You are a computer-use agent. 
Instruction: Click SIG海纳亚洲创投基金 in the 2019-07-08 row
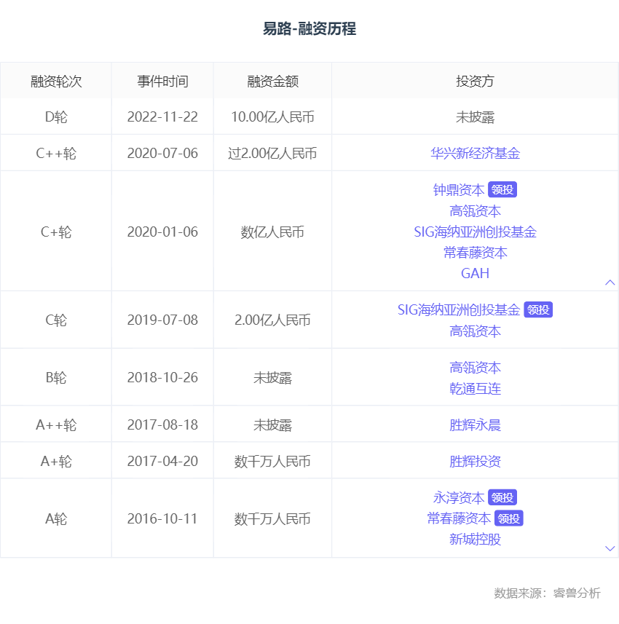click(x=459, y=310)
